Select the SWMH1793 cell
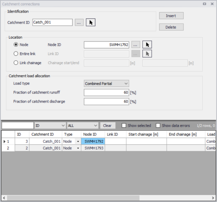 93,148
